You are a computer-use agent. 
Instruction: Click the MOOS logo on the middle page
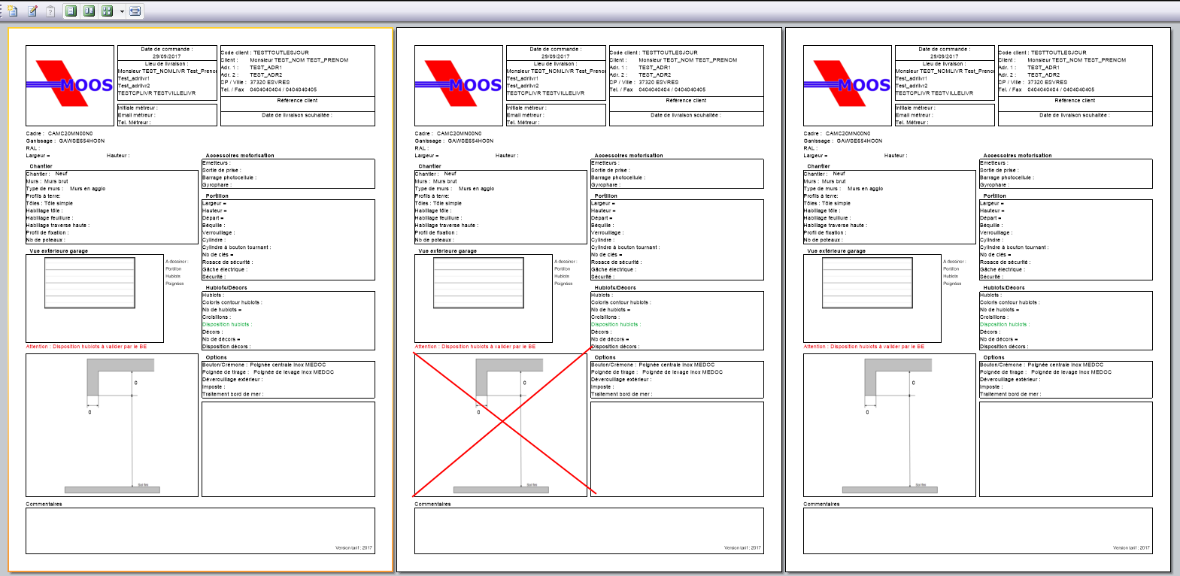459,85
